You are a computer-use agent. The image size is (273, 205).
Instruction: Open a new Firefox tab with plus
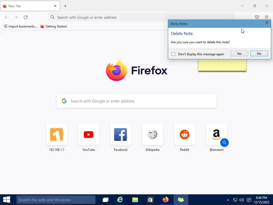tap(65, 6)
